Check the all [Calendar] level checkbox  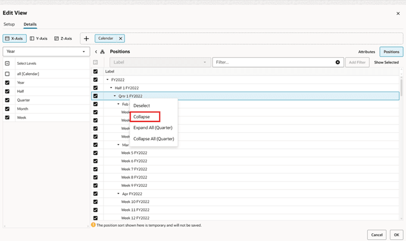(x=7, y=74)
